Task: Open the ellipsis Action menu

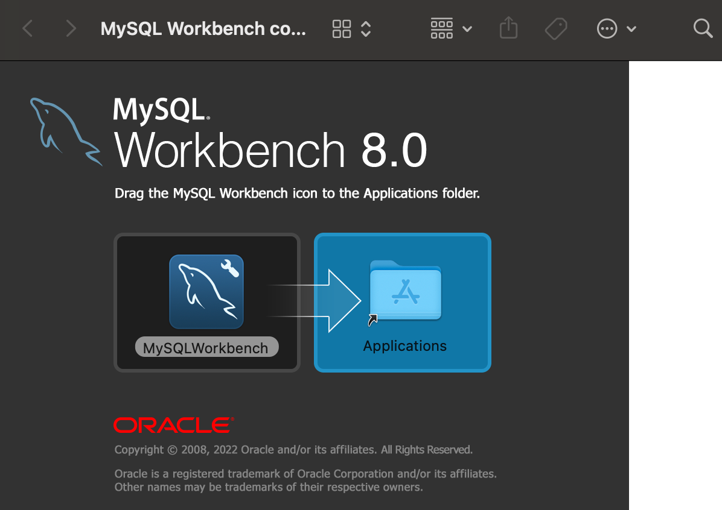Action: [607, 28]
